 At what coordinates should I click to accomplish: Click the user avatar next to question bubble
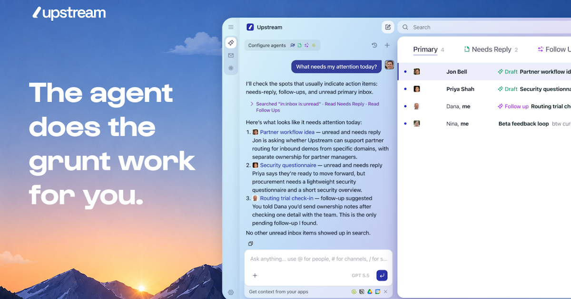click(389, 65)
